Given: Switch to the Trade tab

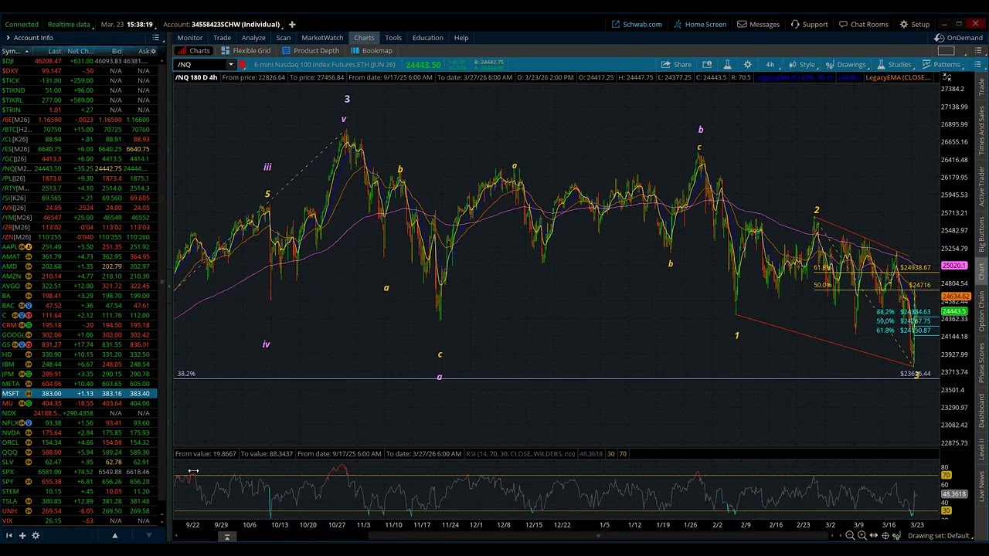Looking at the screenshot, I should coord(222,37).
